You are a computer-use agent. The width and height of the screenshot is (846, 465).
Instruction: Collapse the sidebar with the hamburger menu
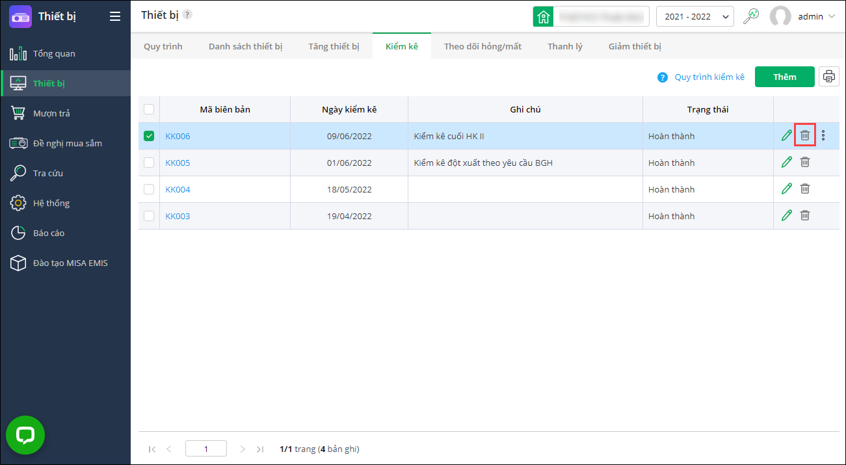coord(115,16)
